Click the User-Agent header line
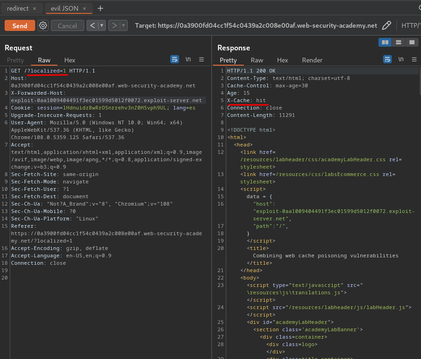This screenshot has width=421, height=359. 97,130
